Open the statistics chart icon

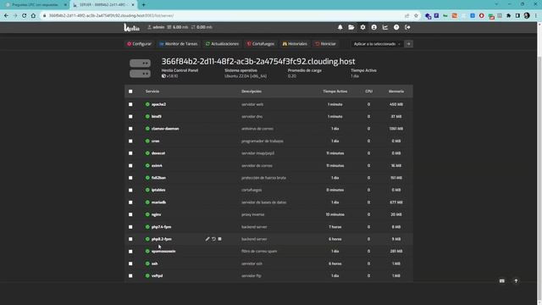[385, 27]
